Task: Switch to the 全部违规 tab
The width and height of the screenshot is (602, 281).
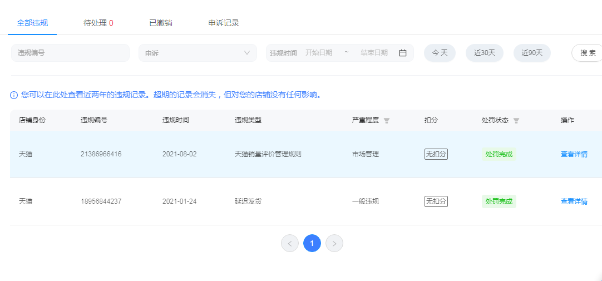Action: tap(32, 23)
